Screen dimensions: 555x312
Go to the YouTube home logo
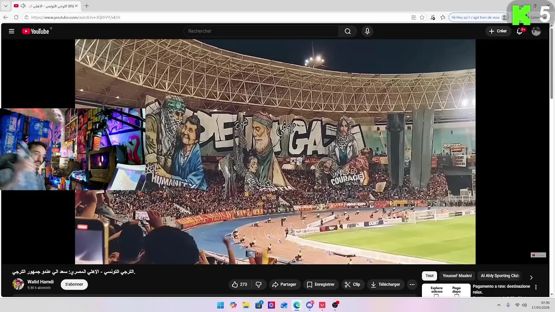tap(36, 31)
